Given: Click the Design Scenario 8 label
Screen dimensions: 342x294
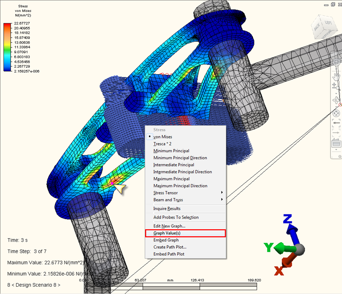Looking at the screenshot, I should click(34, 285).
